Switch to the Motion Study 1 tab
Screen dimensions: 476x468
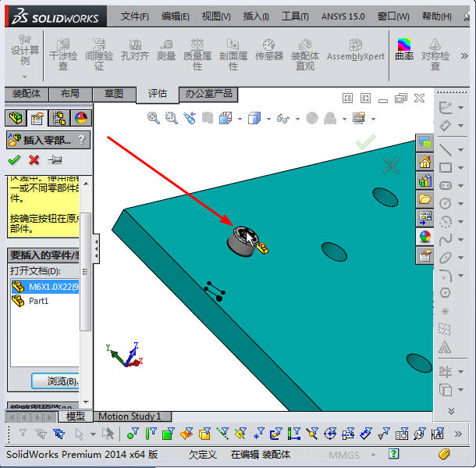pos(130,416)
